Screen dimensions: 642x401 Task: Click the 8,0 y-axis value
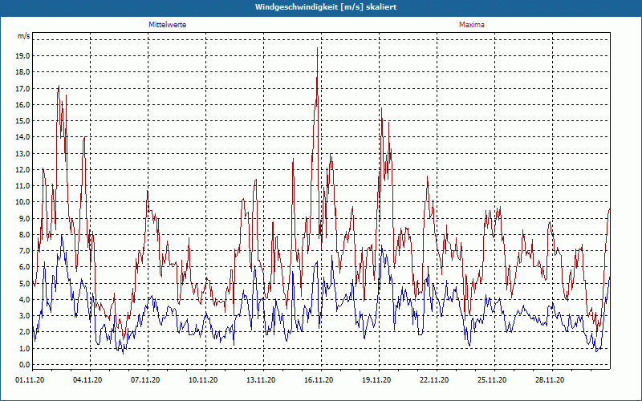24,234
